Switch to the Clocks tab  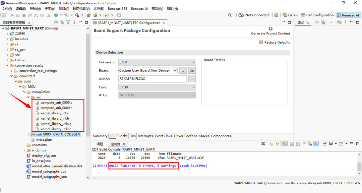pyautogui.click(x=122, y=136)
